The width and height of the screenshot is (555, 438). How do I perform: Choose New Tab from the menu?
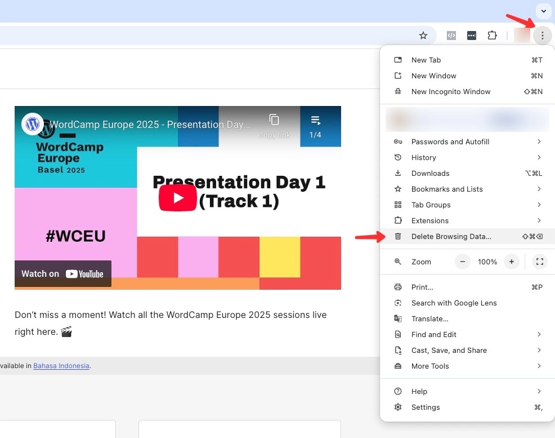pos(468,60)
